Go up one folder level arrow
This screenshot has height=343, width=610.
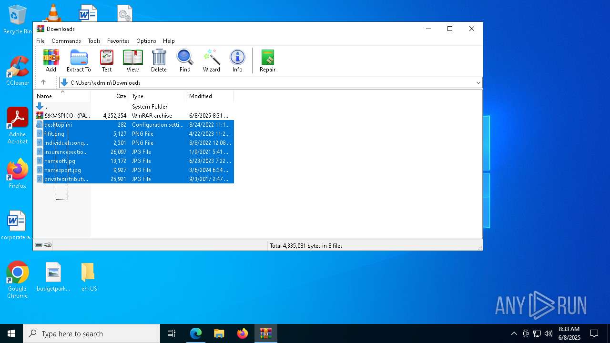point(43,82)
